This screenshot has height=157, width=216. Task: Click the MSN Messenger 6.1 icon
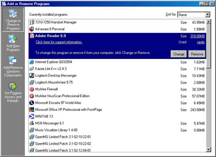click(32, 123)
